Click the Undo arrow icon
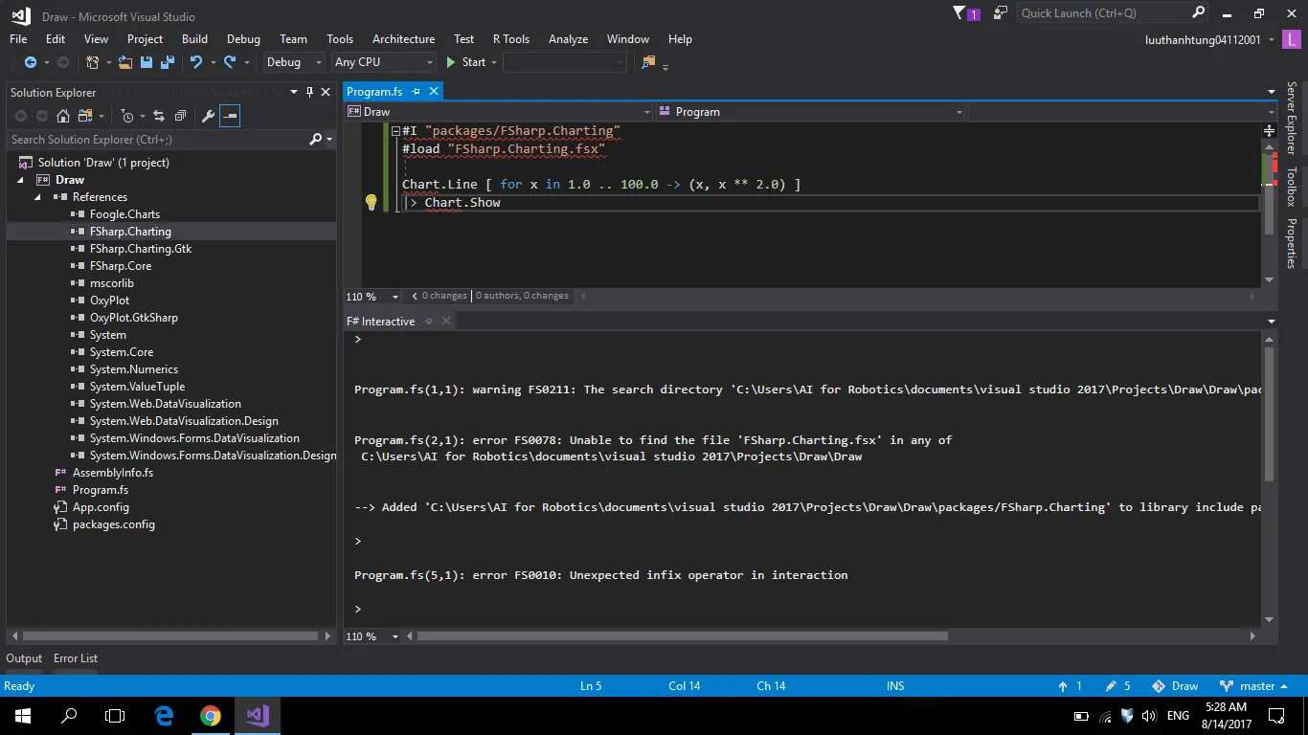Image resolution: width=1308 pixels, height=735 pixels. (x=196, y=62)
